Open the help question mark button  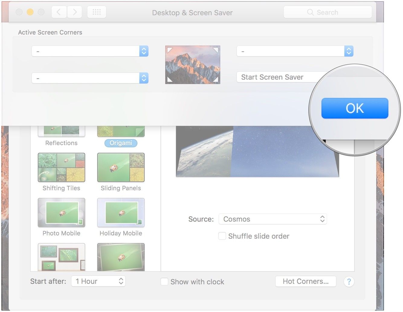point(349,282)
